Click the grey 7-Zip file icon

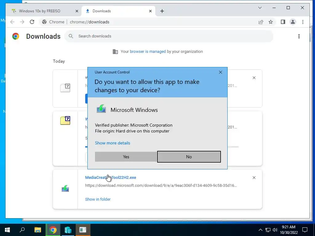pos(65,88)
